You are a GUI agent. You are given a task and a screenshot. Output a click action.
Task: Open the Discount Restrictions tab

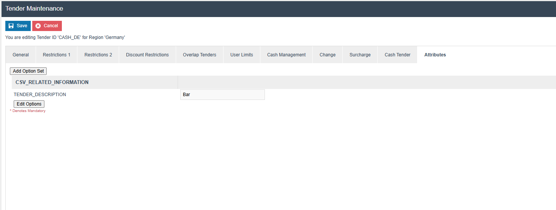[x=147, y=55]
